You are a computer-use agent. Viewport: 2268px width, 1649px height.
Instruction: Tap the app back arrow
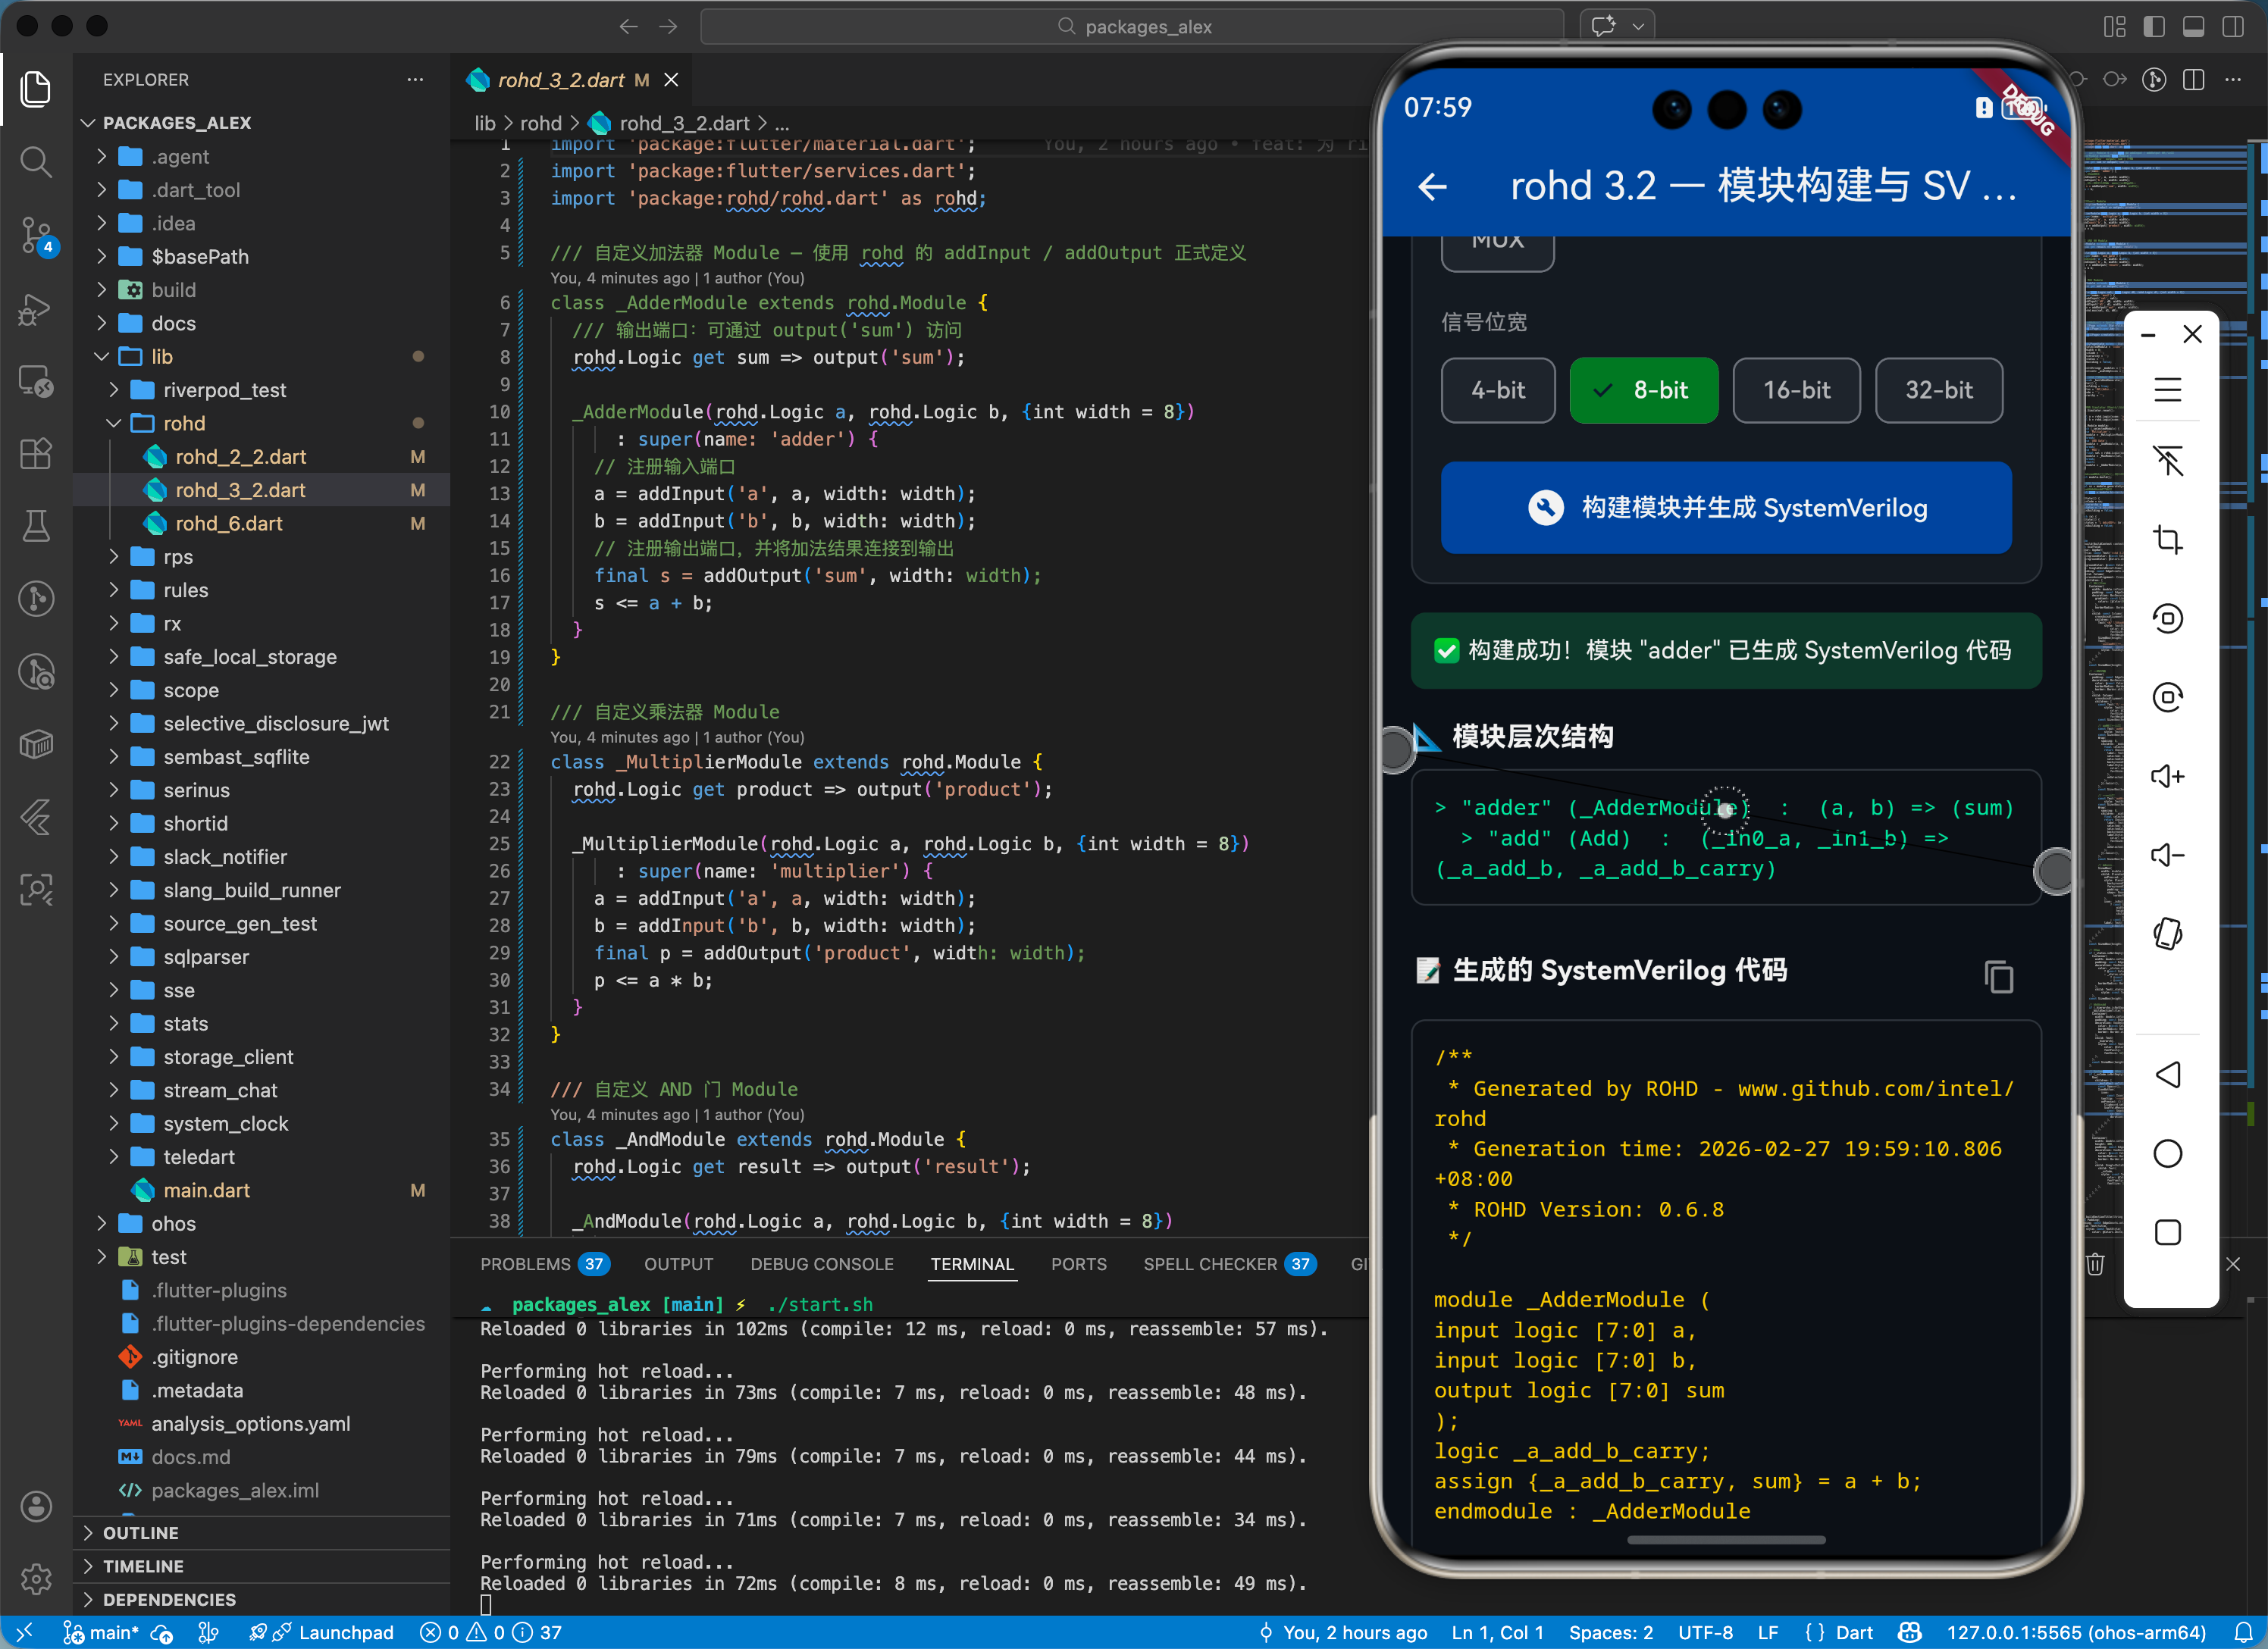pyautogui.click(x=1432, y=186)
